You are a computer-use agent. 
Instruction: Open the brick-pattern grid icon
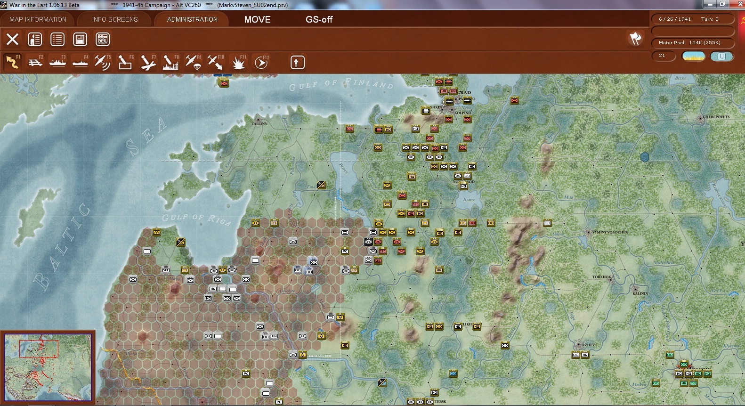(x=103, y=39)
